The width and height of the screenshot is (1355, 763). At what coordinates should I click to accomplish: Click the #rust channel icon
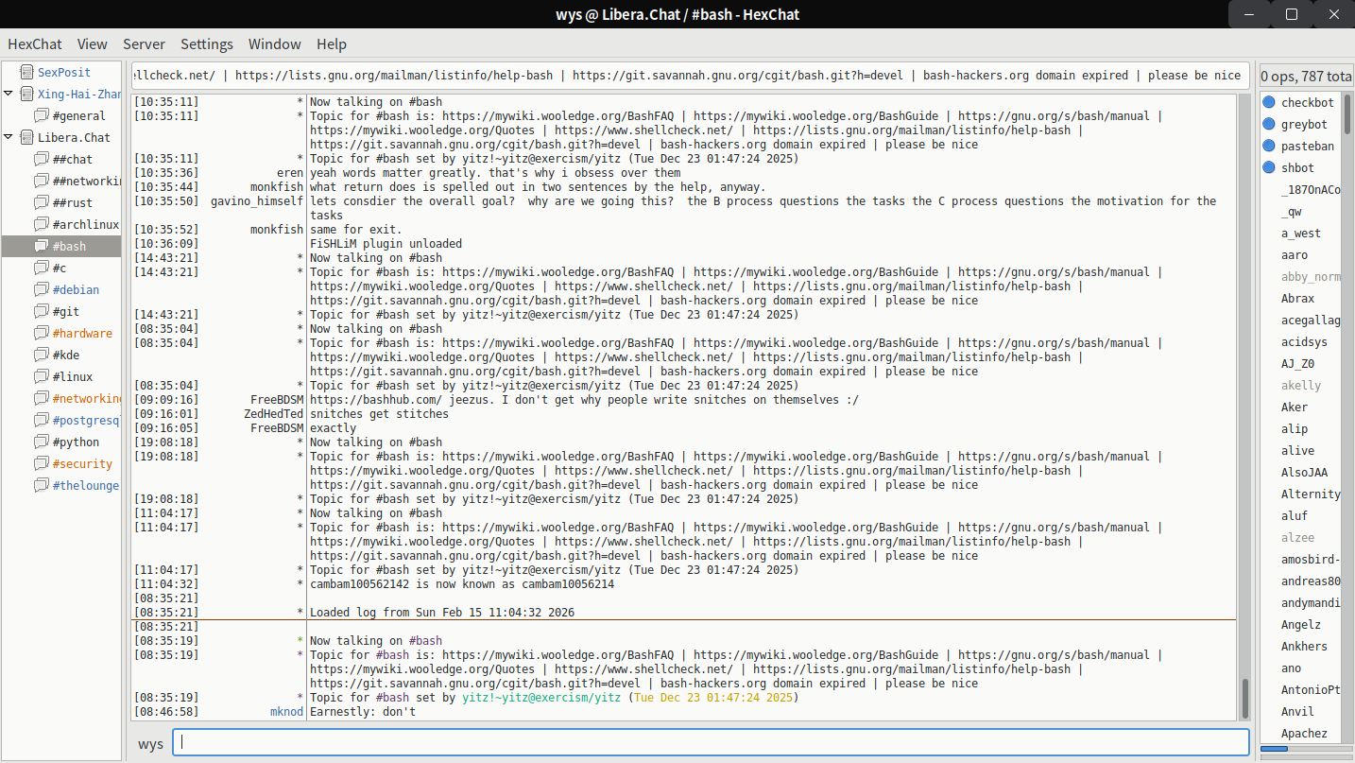(x=41, y=202)
